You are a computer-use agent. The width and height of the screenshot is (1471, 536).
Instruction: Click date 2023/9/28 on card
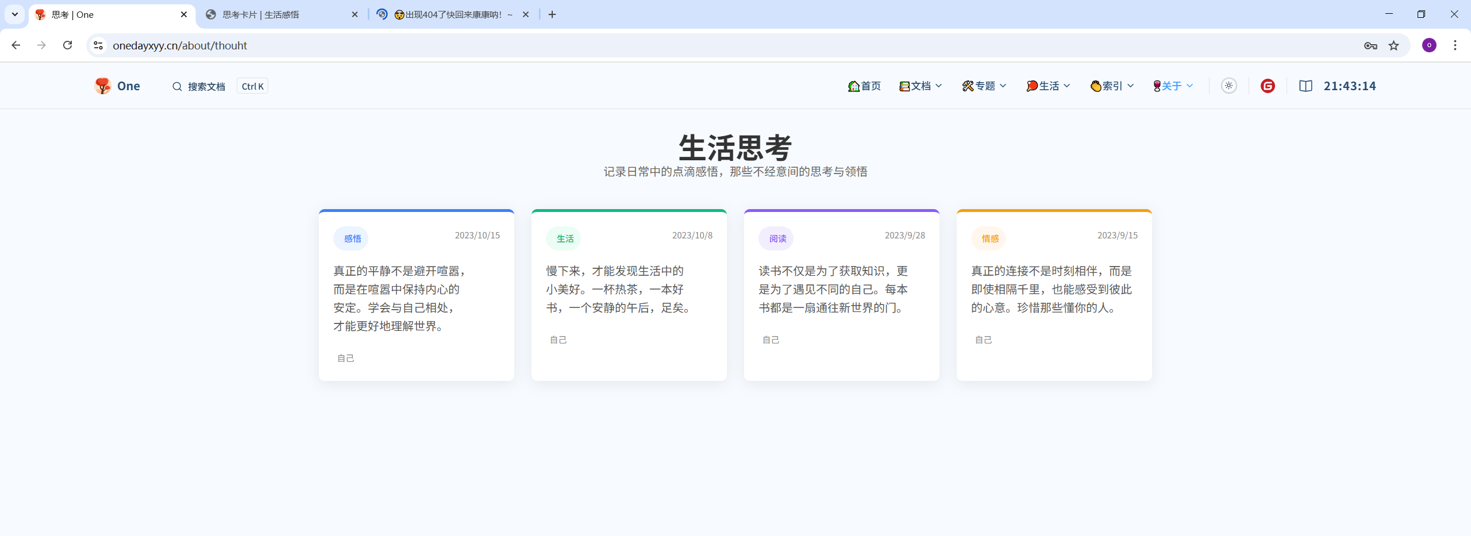click(x=905, y=236)
